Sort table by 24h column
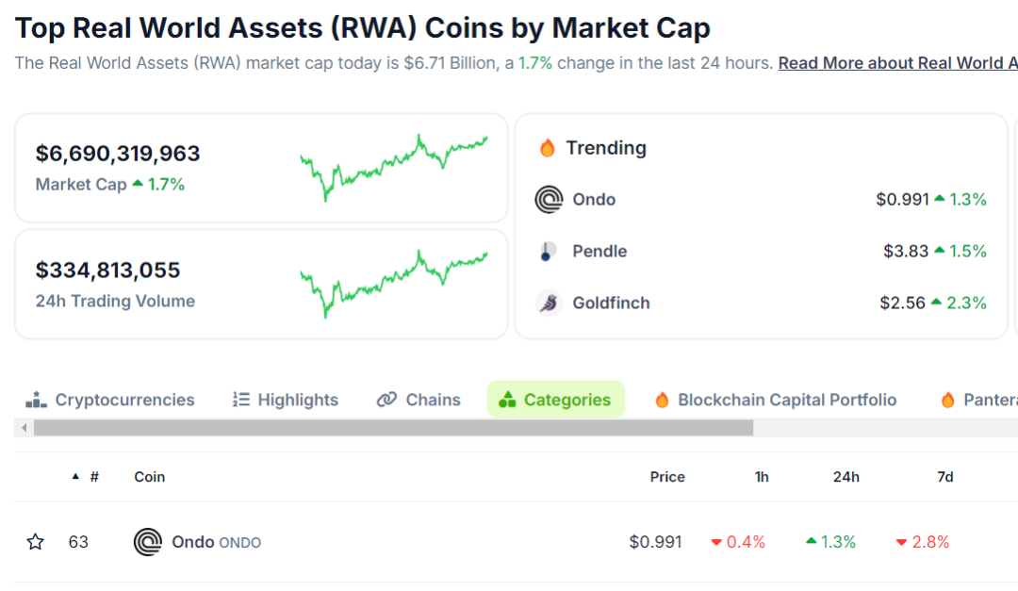 (x=846, y=477)
